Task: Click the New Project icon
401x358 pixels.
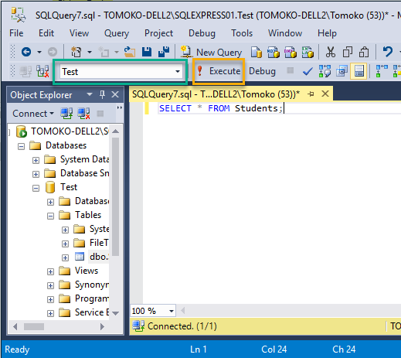Action: [x=76, y=52]
